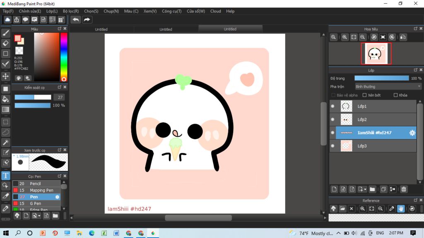The height and width of the screenshot is (238, 424).
Task: Select the Brush tool in left toolbar
Action: (x=6, y=33)
